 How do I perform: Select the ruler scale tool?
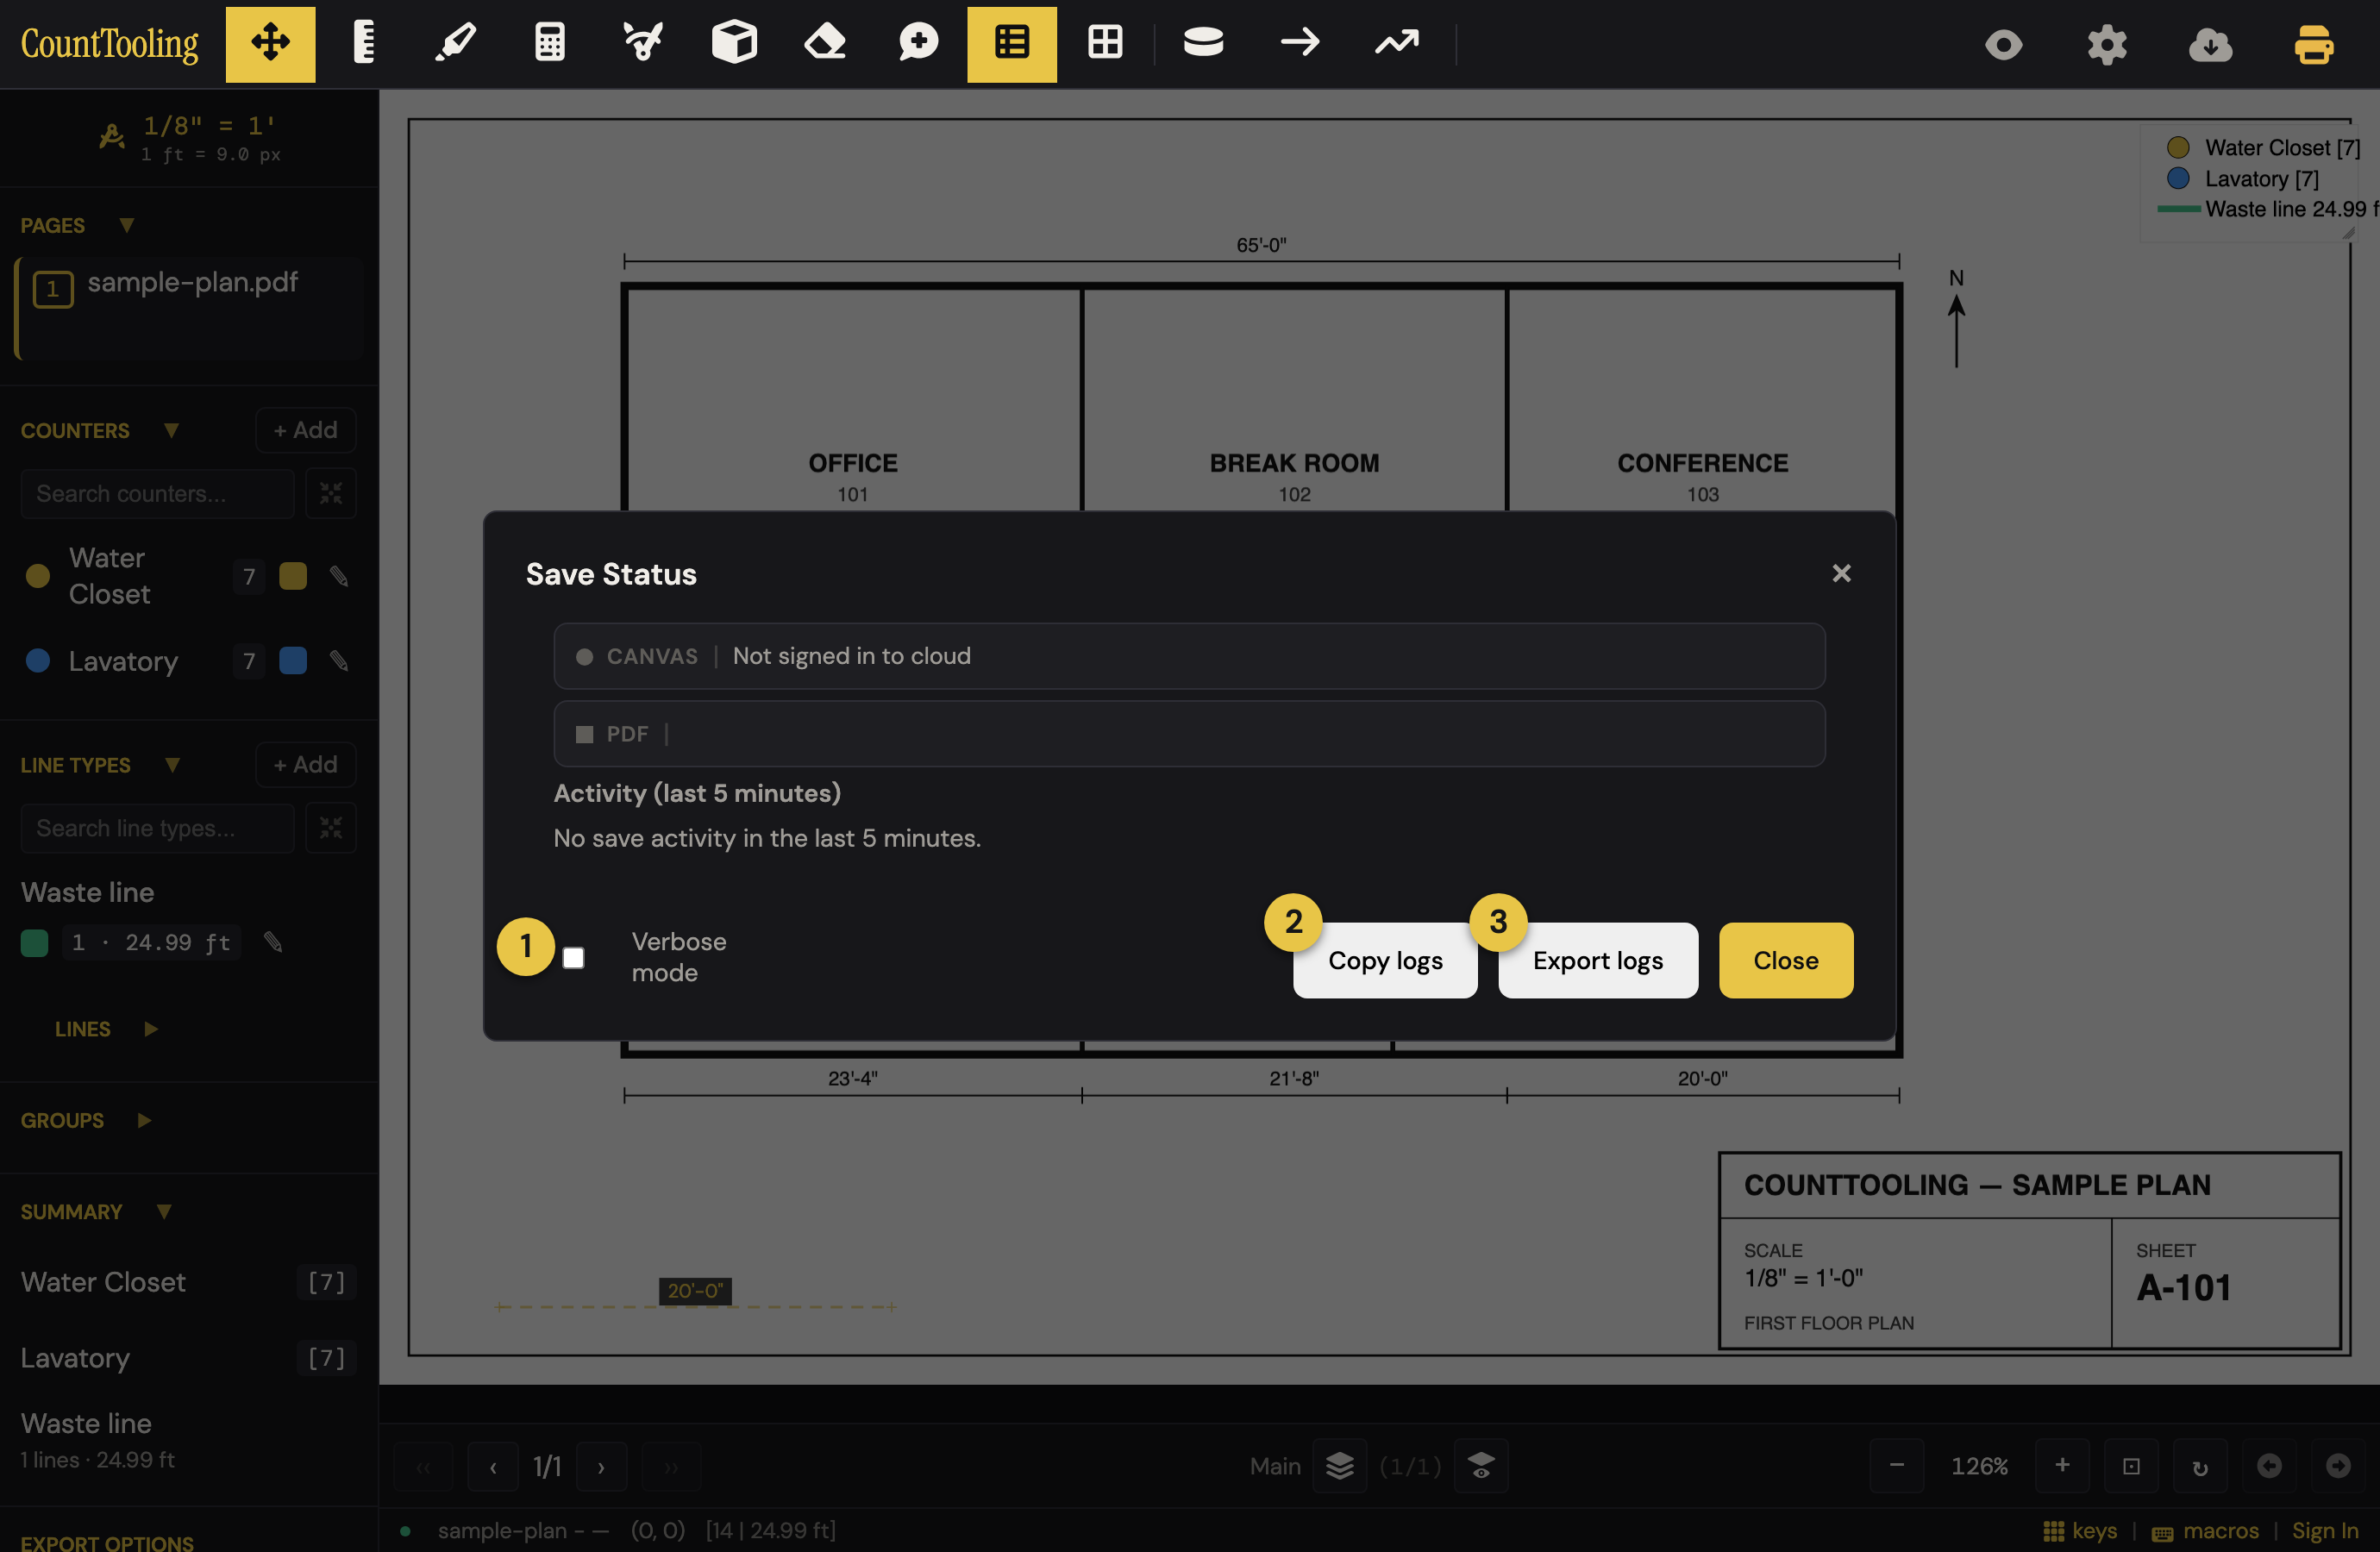point(363,44)
